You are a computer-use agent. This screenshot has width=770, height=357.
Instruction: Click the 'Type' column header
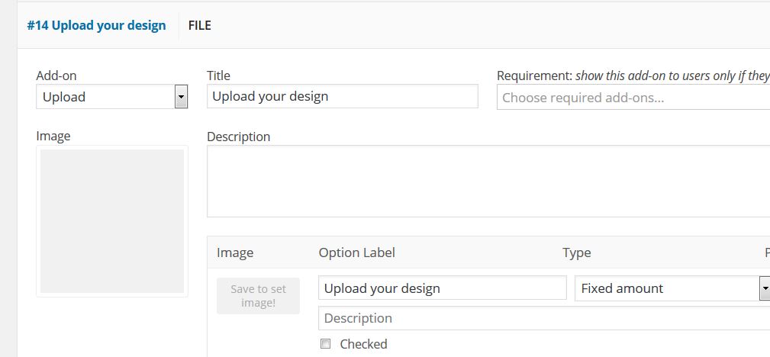click(577, 252)
